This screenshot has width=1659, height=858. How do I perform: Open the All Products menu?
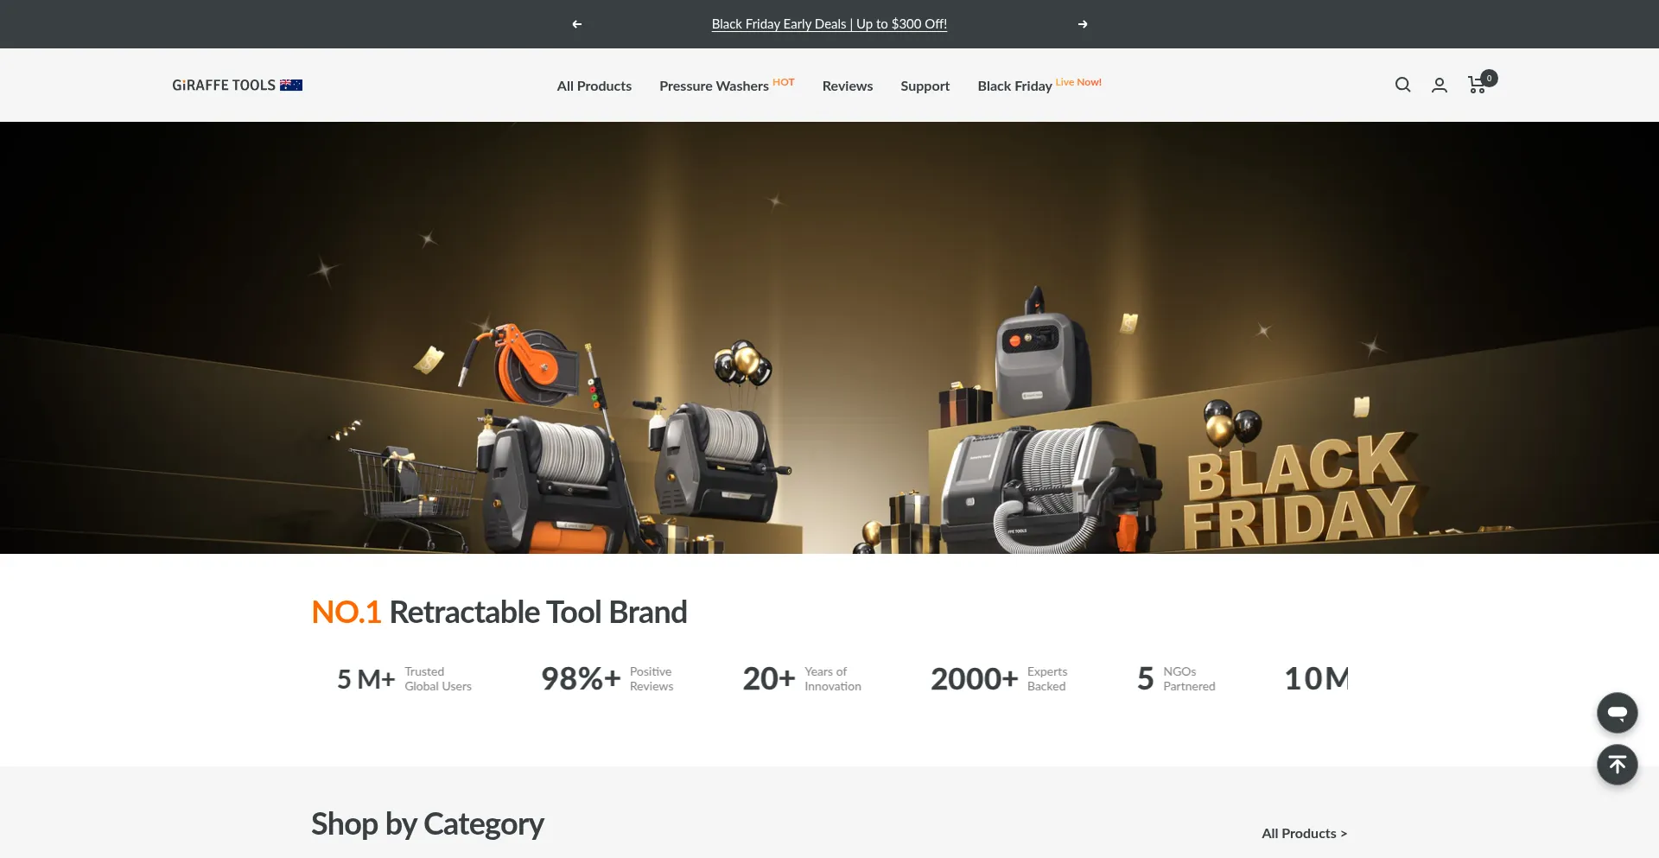594,86
